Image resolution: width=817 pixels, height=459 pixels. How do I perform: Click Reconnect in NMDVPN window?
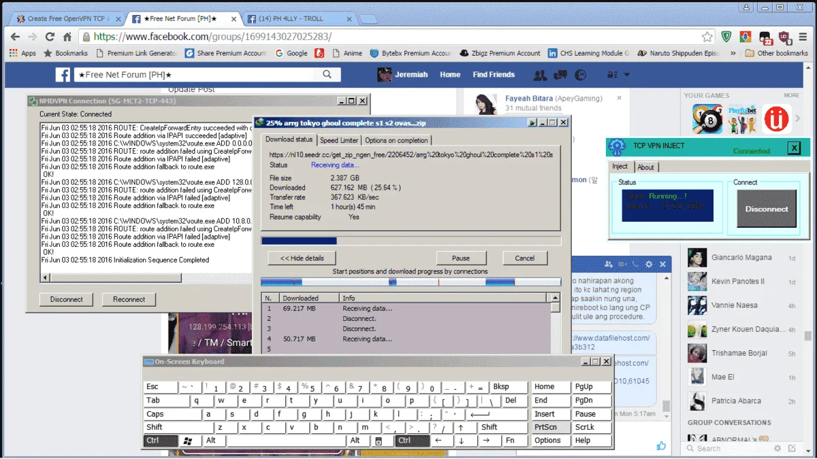[x=129, y=299]
